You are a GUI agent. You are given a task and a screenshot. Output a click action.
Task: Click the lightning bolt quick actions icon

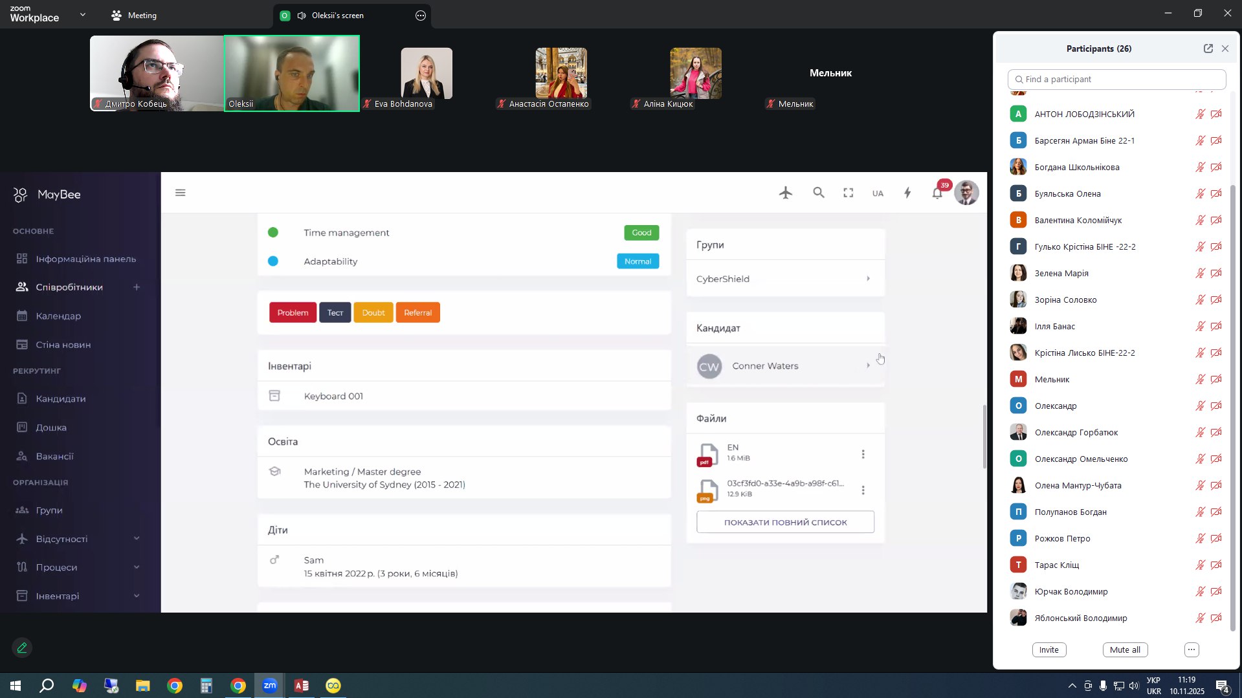907,193
